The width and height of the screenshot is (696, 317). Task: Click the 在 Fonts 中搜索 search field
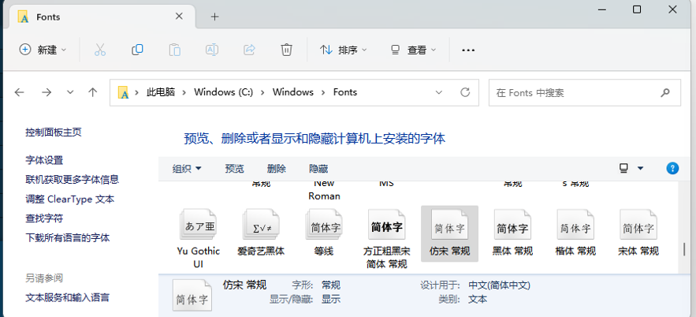(585, 93)
